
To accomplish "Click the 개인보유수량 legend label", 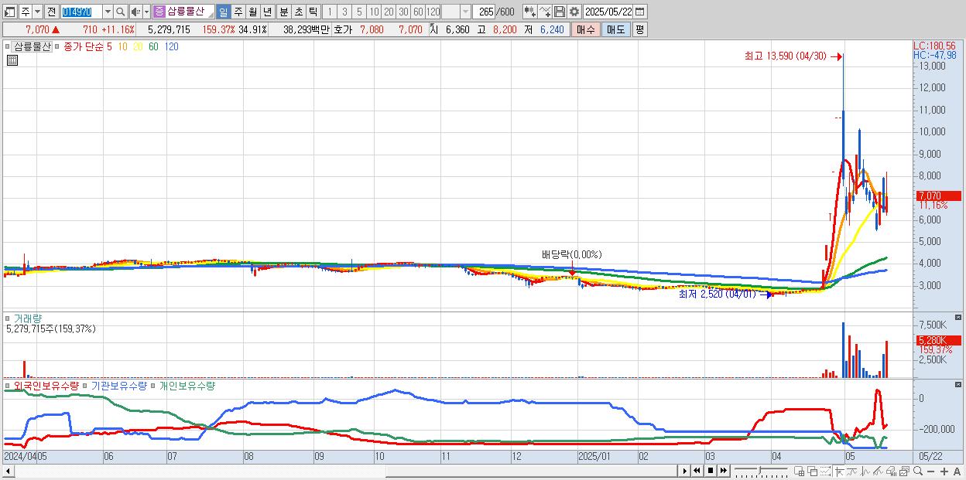I will pos(187,385).
